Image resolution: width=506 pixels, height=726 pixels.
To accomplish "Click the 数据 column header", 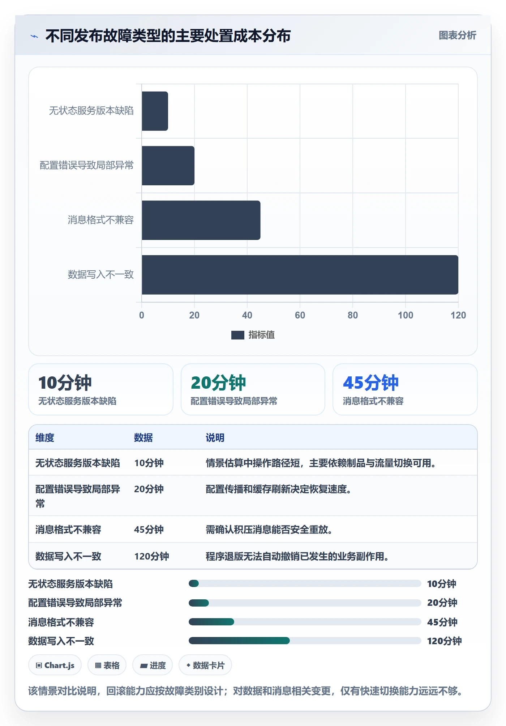I will 143,438.
